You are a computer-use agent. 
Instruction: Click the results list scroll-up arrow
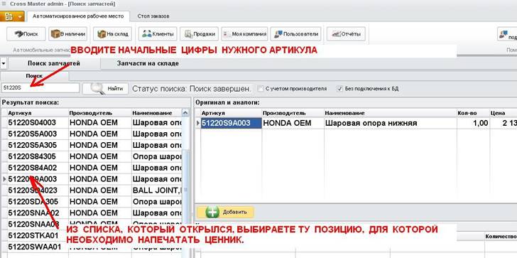coord(185,113)
